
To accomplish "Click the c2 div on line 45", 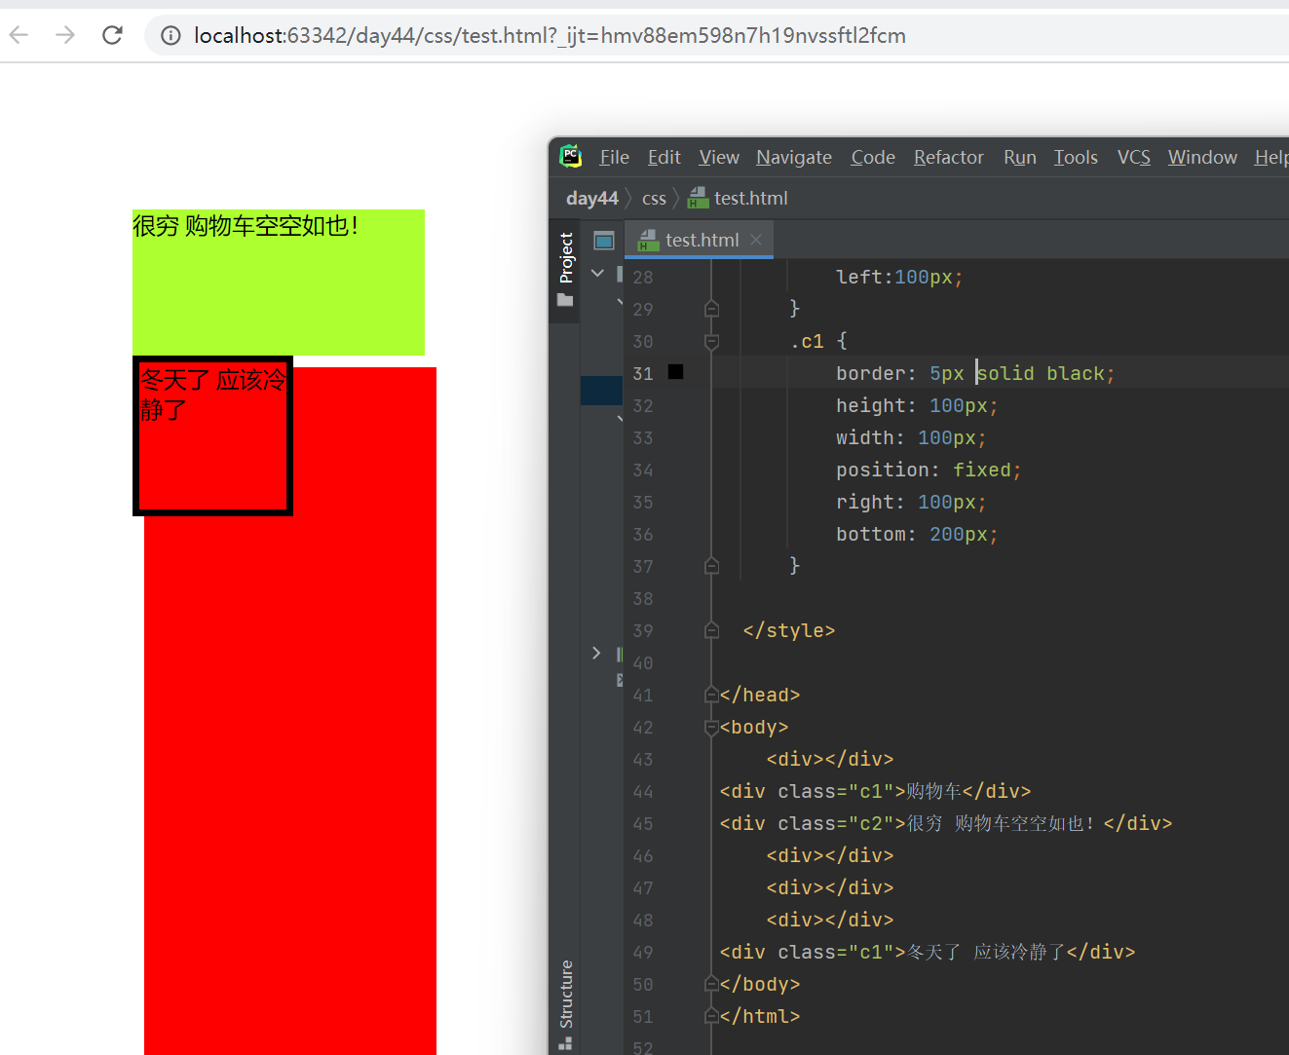I will (946, 823).
